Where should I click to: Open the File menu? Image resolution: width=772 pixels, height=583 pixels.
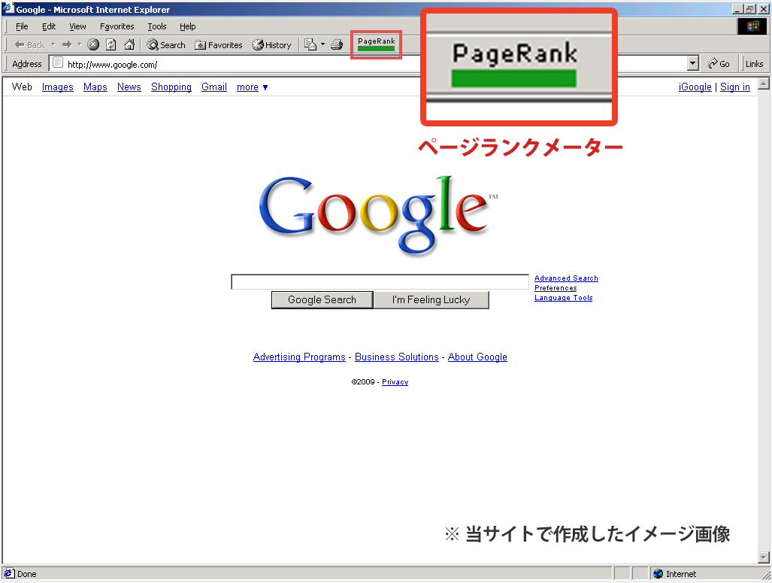point(22,26)
